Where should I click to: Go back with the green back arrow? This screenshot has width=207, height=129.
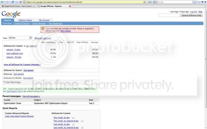(2, 2)
